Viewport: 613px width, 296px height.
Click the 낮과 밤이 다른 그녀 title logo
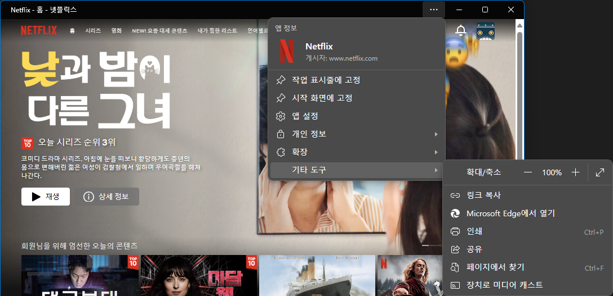96,90
